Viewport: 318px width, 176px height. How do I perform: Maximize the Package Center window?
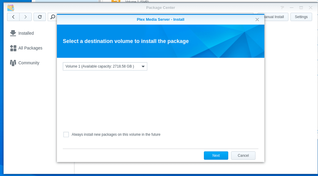pos(301,8)
